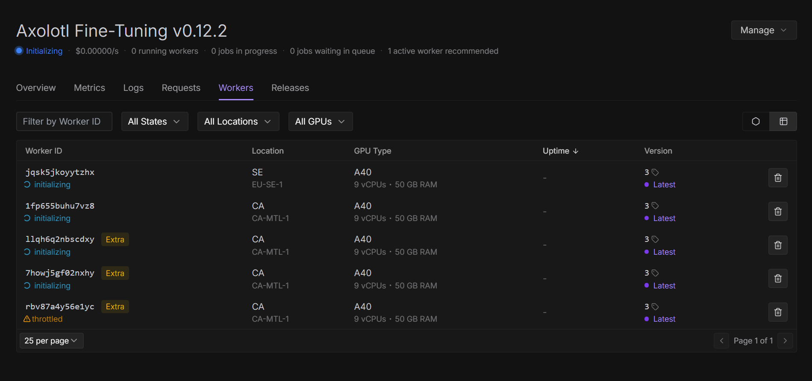Open the All GPUs filter

[320, 122]
